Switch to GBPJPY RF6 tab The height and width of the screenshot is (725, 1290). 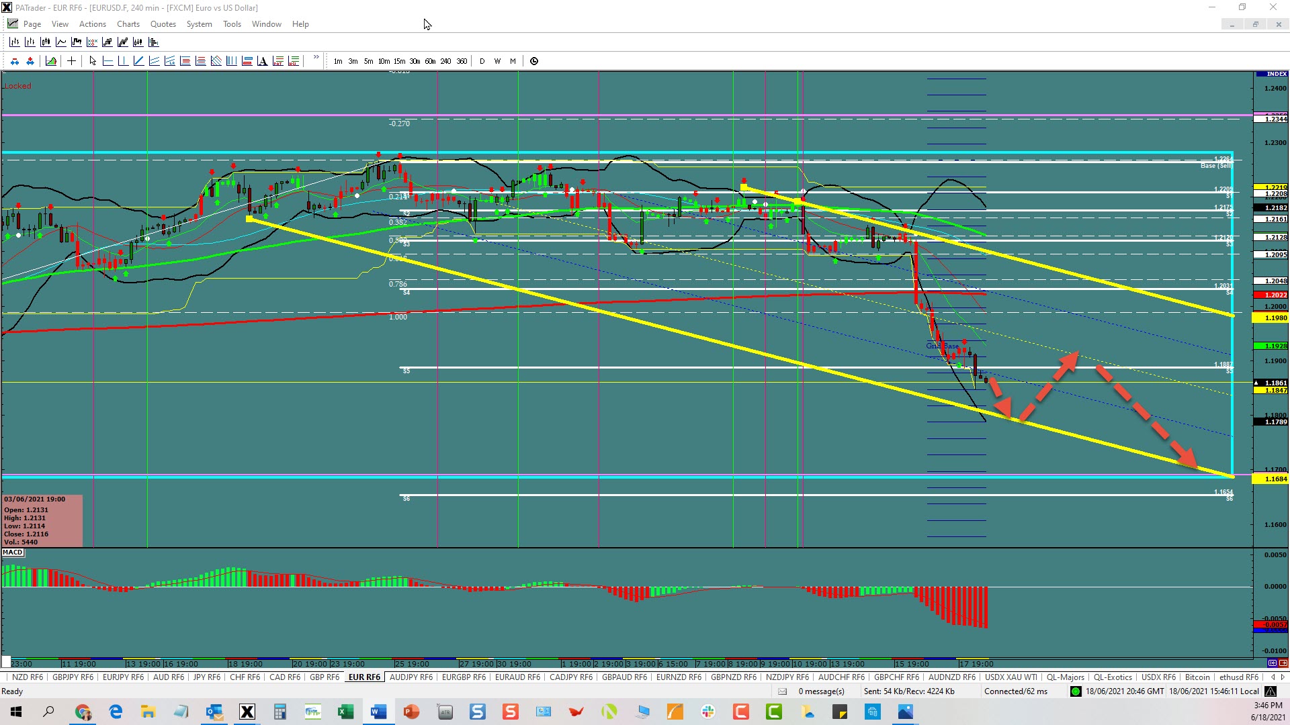73,677
